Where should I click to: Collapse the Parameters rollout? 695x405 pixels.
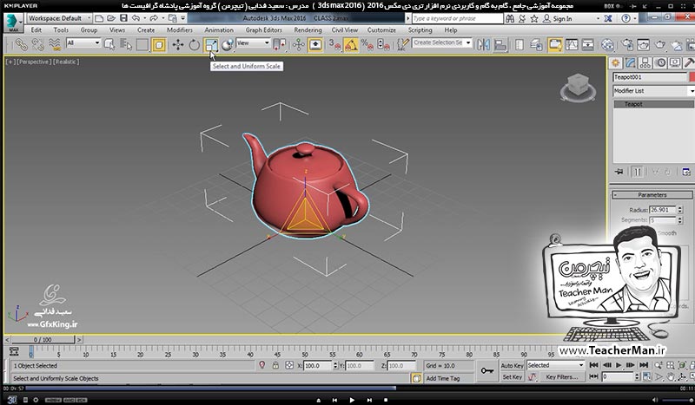pyautogui.click(x=652, y=195)
